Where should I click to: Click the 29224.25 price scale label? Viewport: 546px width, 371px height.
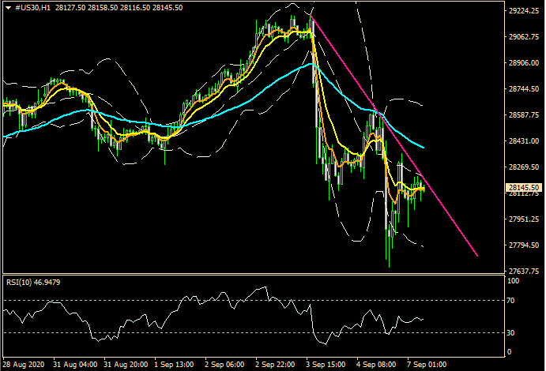click(522, 12)
